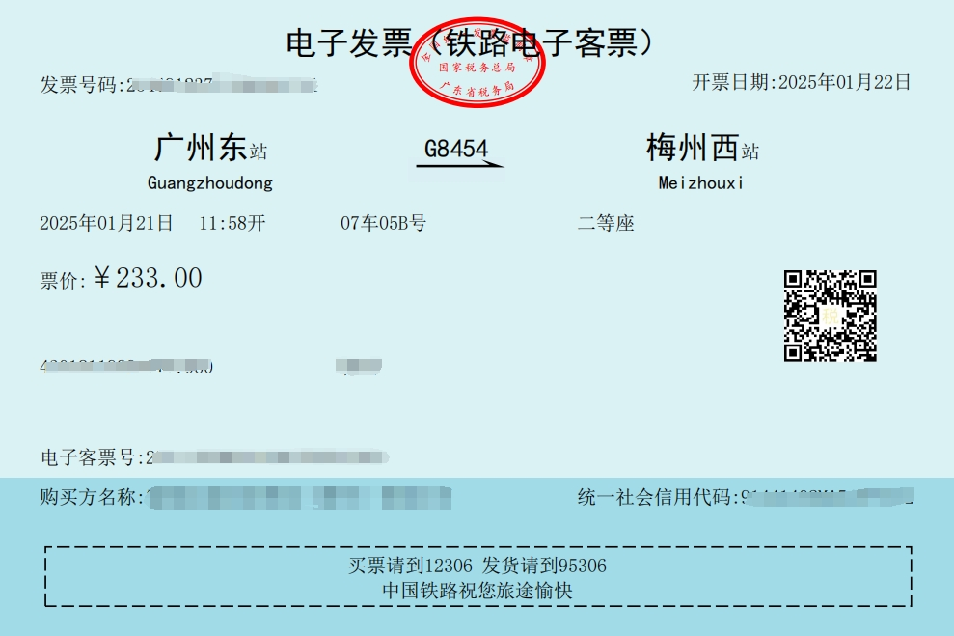The width and height of the screenshot is (954, 636).
Task: Click the 购买方名称 label
Action: [x=88, y=497]
